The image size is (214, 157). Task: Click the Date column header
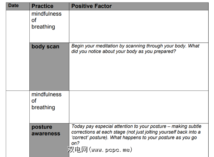pos(13,5)
